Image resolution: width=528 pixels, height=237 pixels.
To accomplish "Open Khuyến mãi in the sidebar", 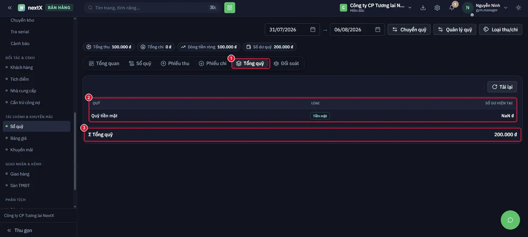I will [21, 150].
